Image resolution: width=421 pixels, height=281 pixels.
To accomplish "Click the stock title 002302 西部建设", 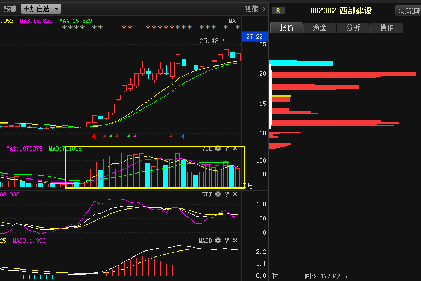I will pyautogui.click(x=341, y=11).
